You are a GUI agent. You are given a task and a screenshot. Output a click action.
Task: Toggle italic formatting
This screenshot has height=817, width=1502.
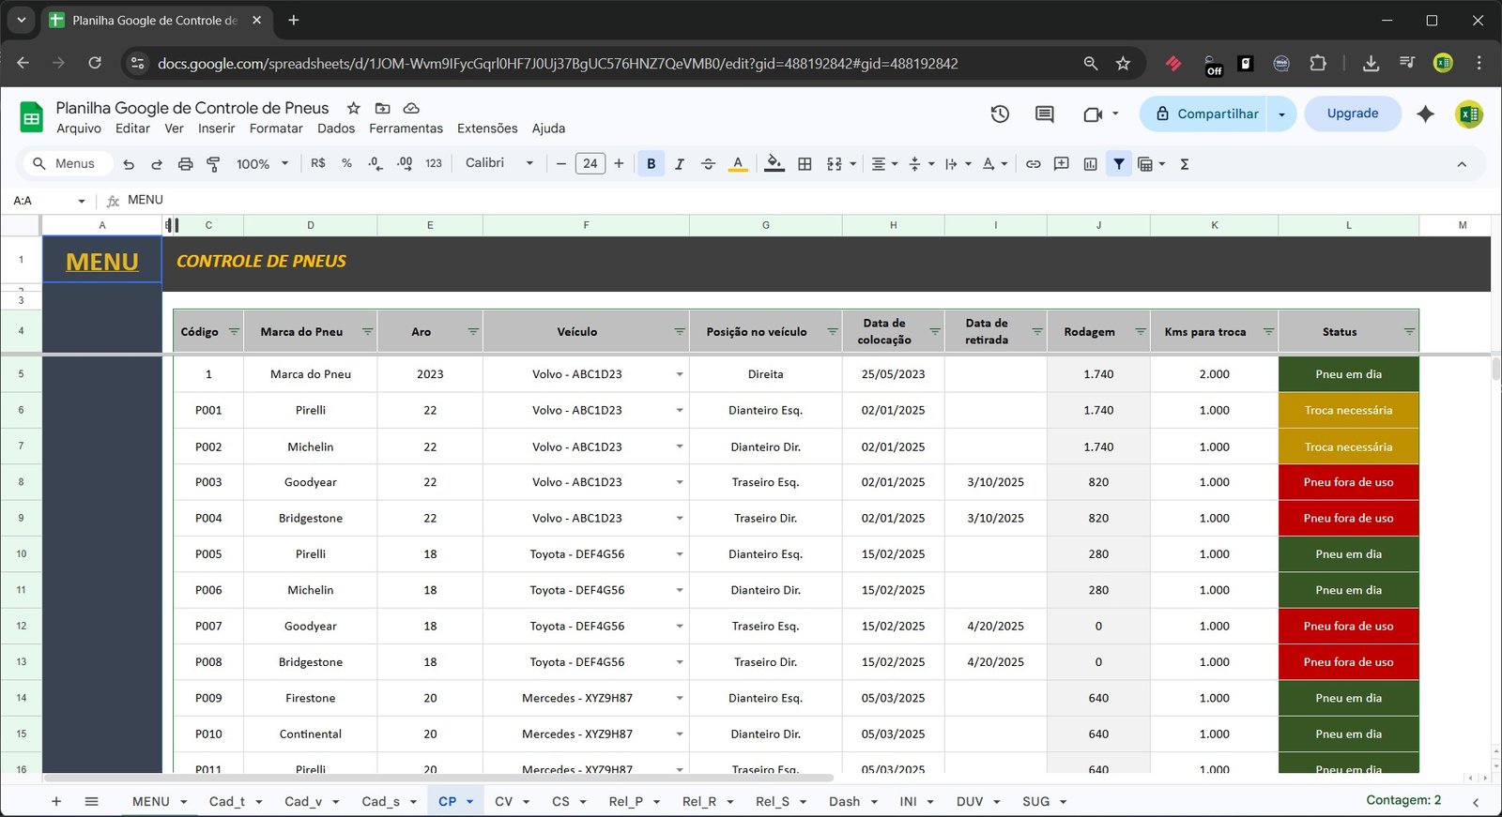[x=679, y=164]
